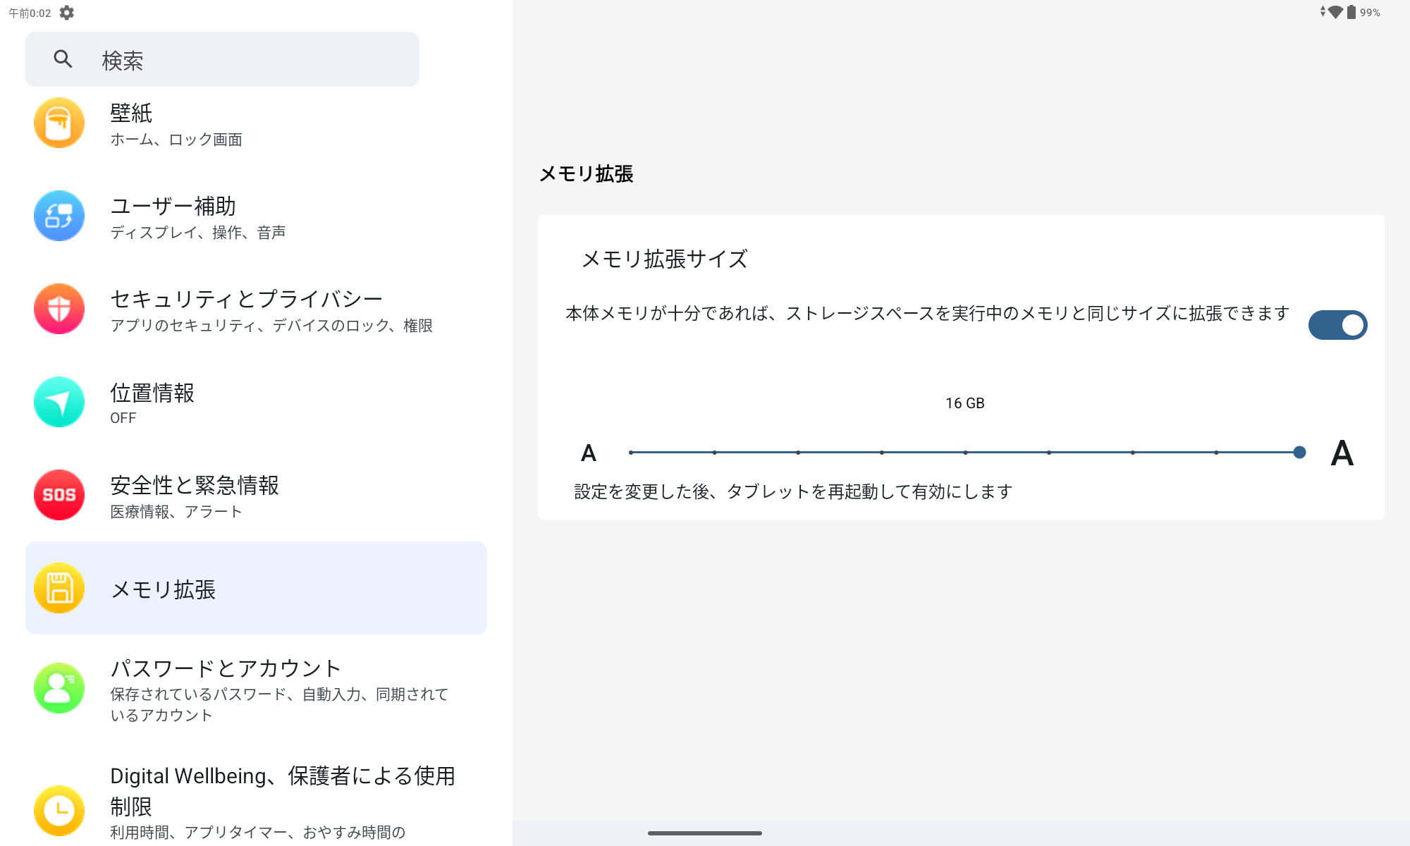Click the Digital Wellbeing clock icon
This screenshot has width=1410, height=846.
(x=59, y=810)
